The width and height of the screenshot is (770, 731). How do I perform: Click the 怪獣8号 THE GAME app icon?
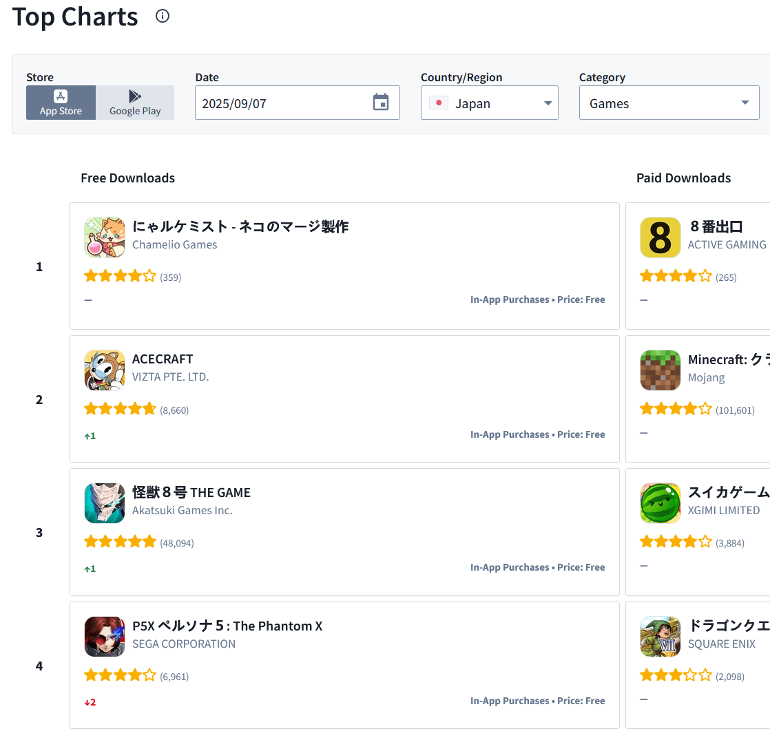(105, 503)
